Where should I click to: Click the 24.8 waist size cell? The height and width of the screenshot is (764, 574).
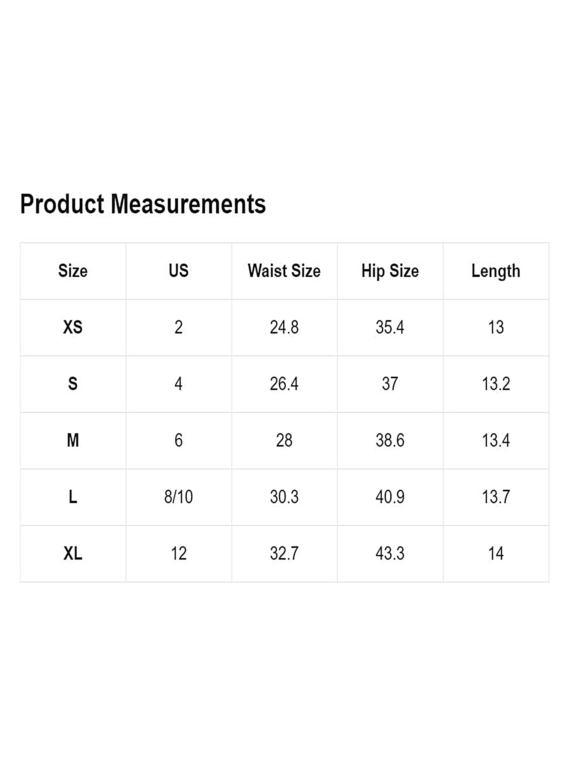284,327
